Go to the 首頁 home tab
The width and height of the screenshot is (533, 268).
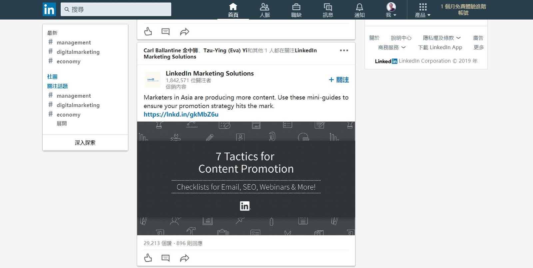point(233,10)
